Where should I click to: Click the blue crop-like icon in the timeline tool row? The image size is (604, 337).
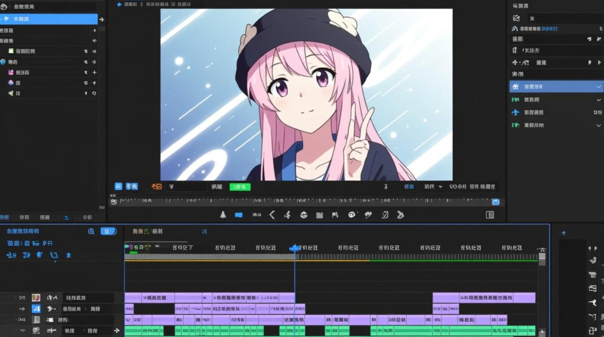coord(54,255)
